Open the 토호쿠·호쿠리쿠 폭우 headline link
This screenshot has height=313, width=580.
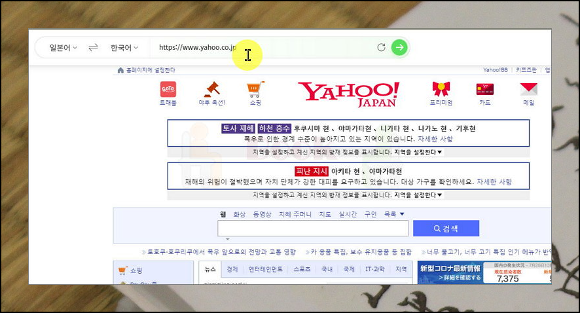pyautogui.click(x=221, y=252)
